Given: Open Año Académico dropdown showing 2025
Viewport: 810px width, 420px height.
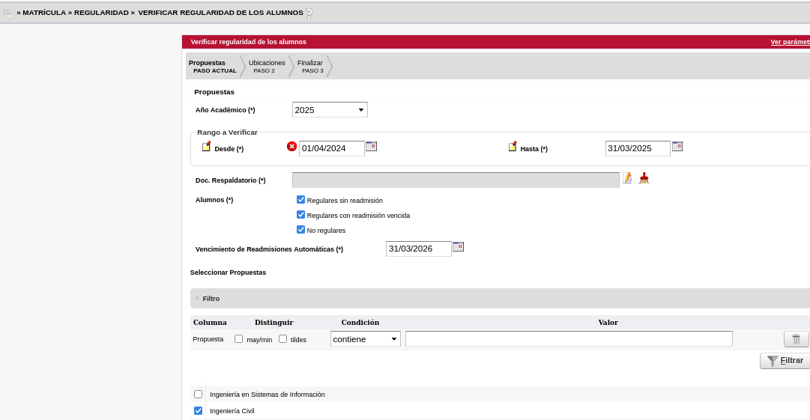Looking at the screenshot, I should pos(330,110).
